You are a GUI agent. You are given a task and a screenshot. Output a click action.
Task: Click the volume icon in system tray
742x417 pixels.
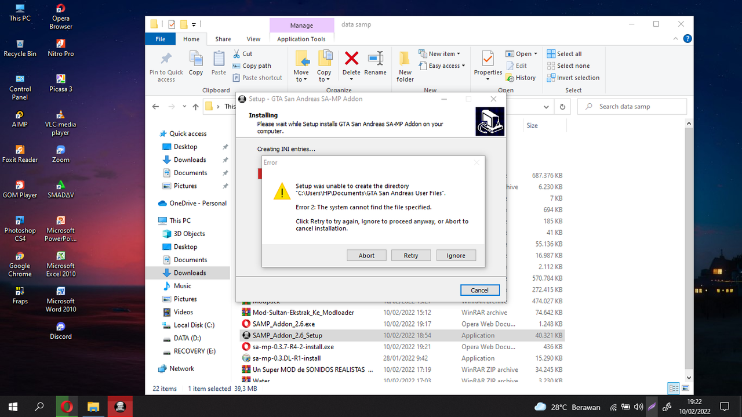[638, 407]
